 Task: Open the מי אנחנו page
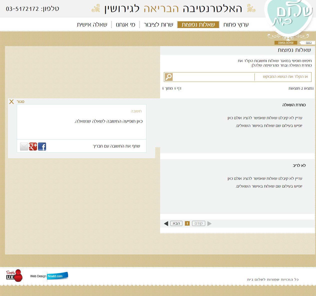point(125,25)
